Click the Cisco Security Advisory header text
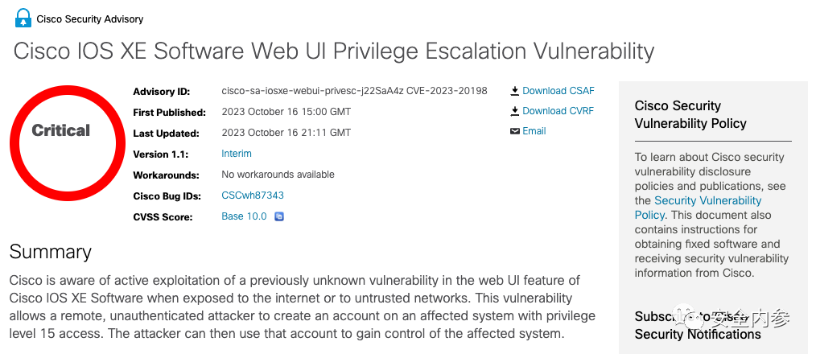This screenshot has height=354, width=816. point(89,19)
